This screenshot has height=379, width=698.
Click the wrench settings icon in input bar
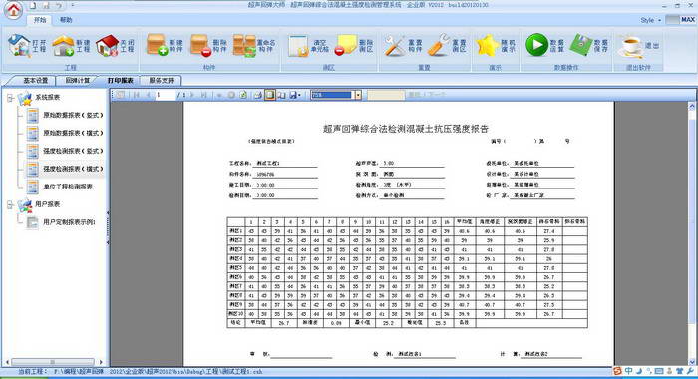point(690,371)
